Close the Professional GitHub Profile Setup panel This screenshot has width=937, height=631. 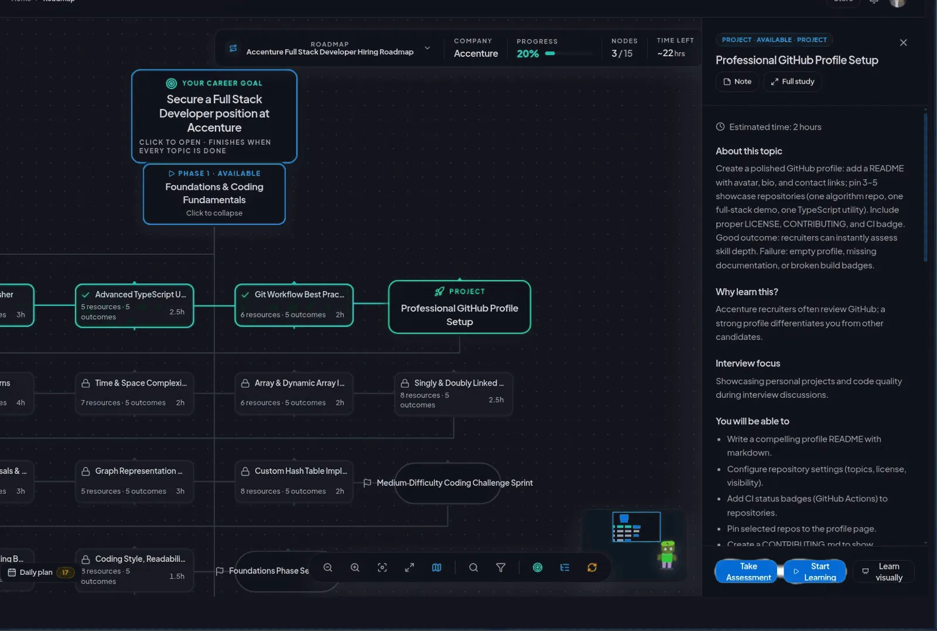pyautogui.click(x=903, y=43)
